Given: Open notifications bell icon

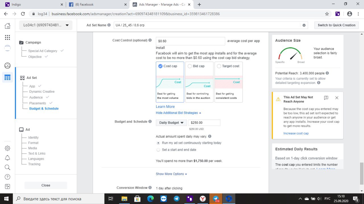Looking at the screenshot, I should (x=7, y=158).
